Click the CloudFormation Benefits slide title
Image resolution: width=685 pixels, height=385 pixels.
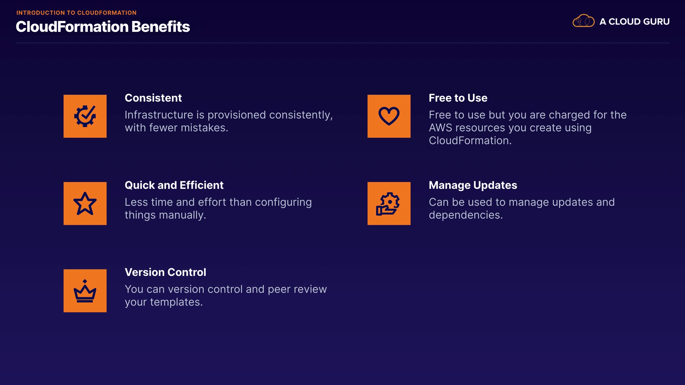pyautogui.click(x=103, y=27)
